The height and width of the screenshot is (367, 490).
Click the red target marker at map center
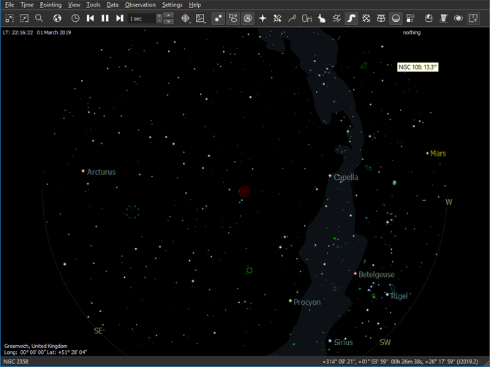pos(245,192)
